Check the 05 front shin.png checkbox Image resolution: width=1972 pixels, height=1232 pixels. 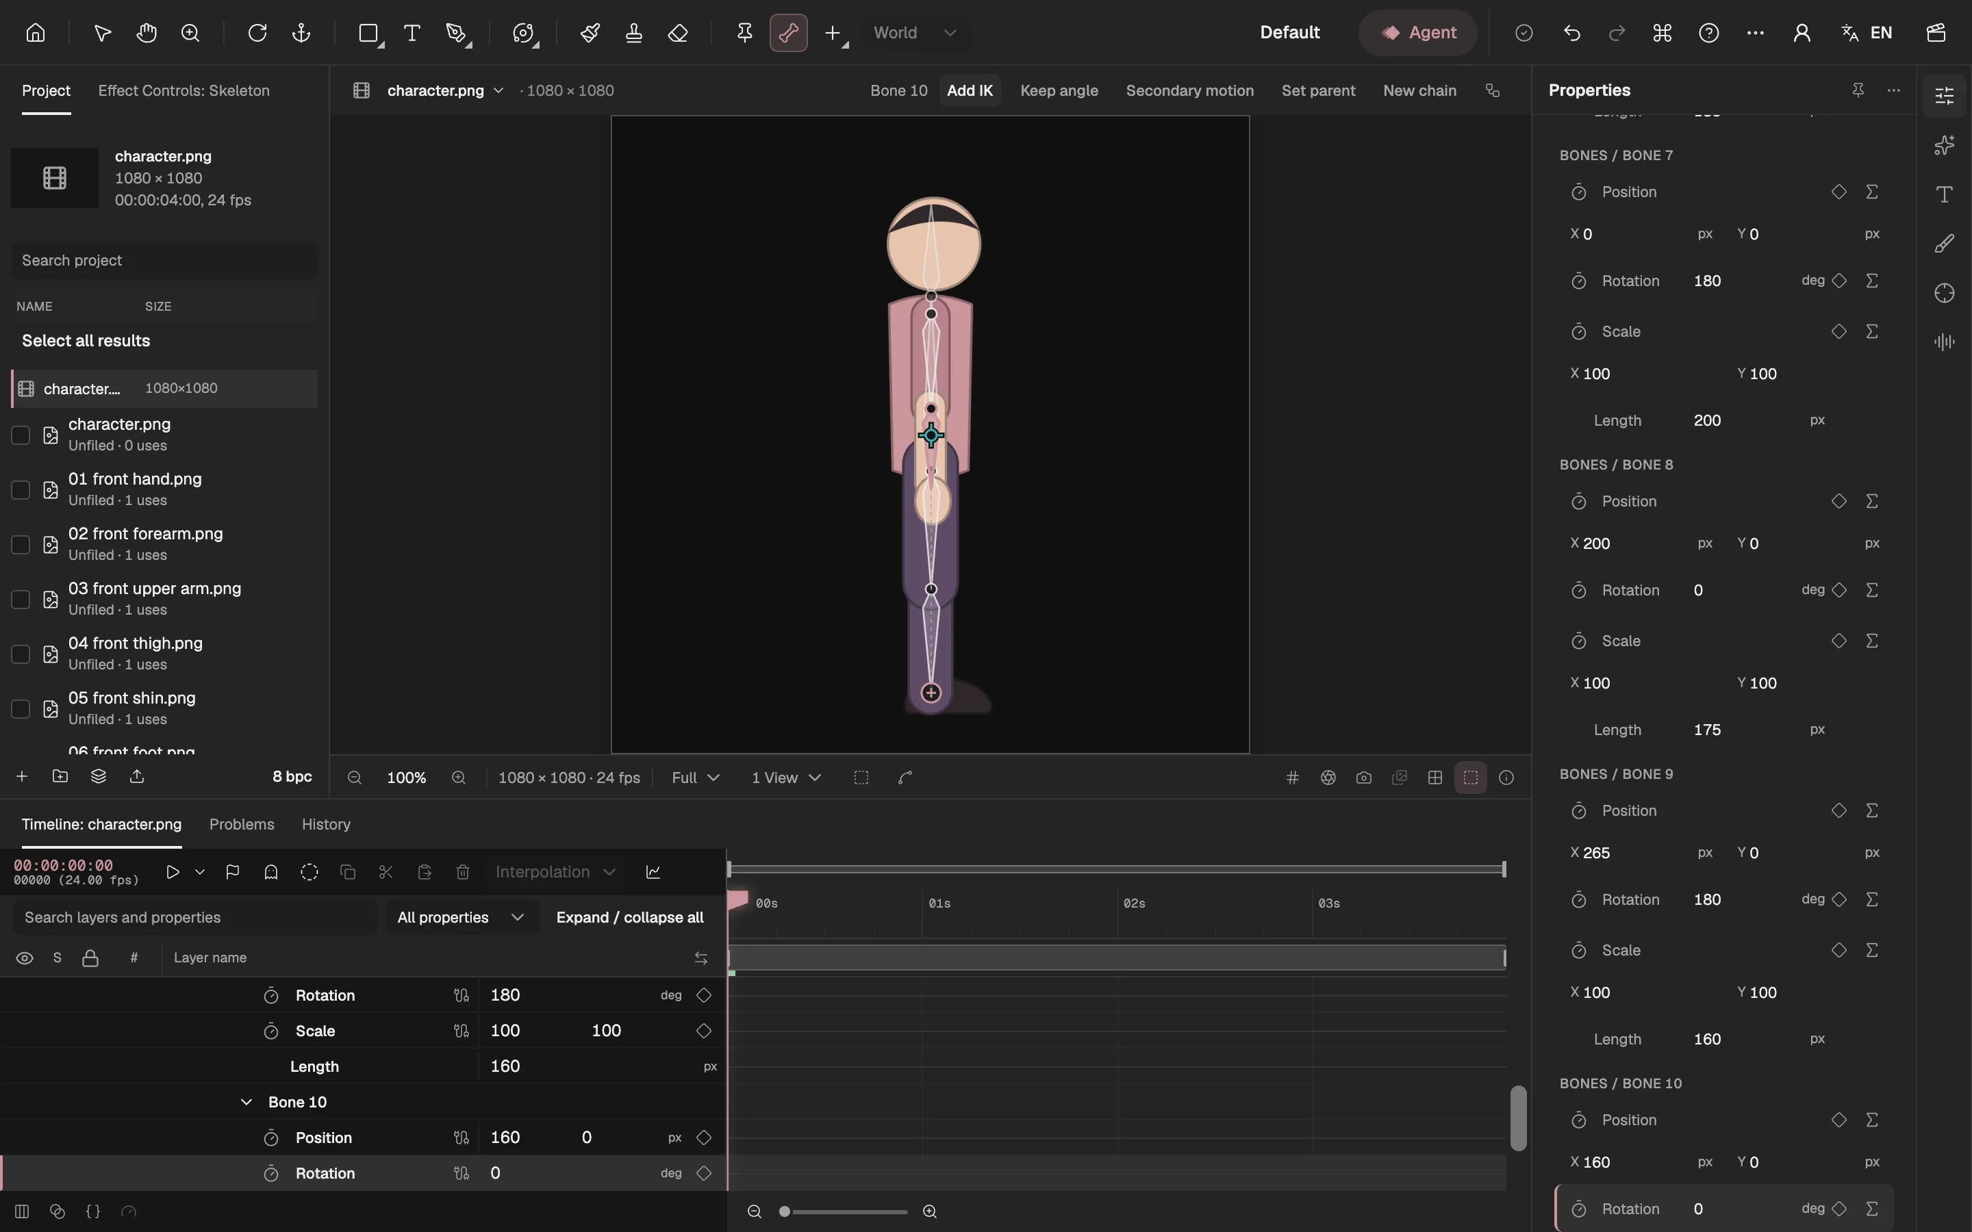click(x=21, y=709)
